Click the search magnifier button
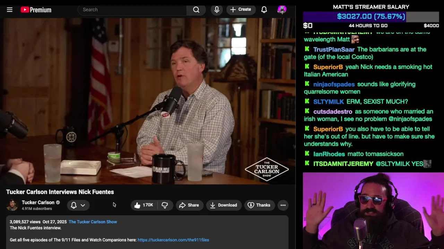Viewport: 444px width, 249px height. click(196, 10)
